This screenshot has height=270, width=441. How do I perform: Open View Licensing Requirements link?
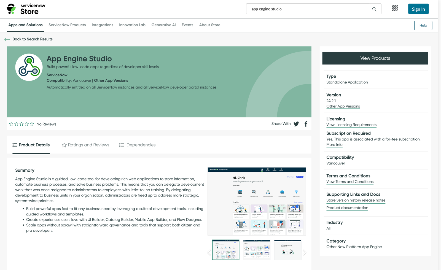pos(351,125)
